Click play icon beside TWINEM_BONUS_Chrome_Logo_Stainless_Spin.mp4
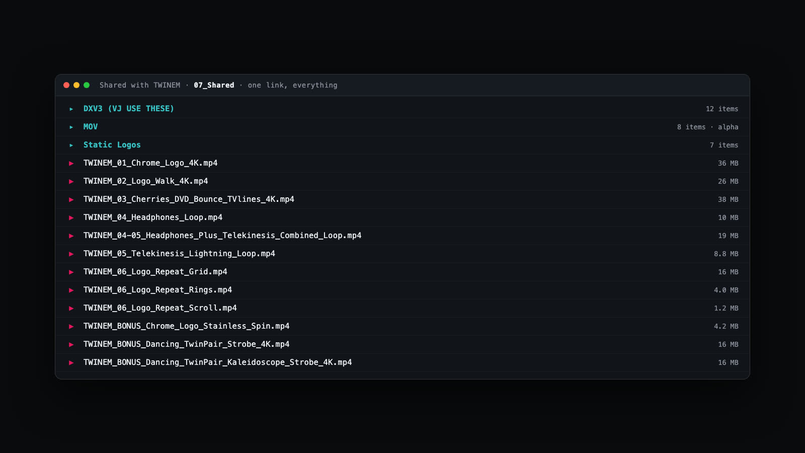This screenshot has height=453, width=805. click(x=71, y=326)
